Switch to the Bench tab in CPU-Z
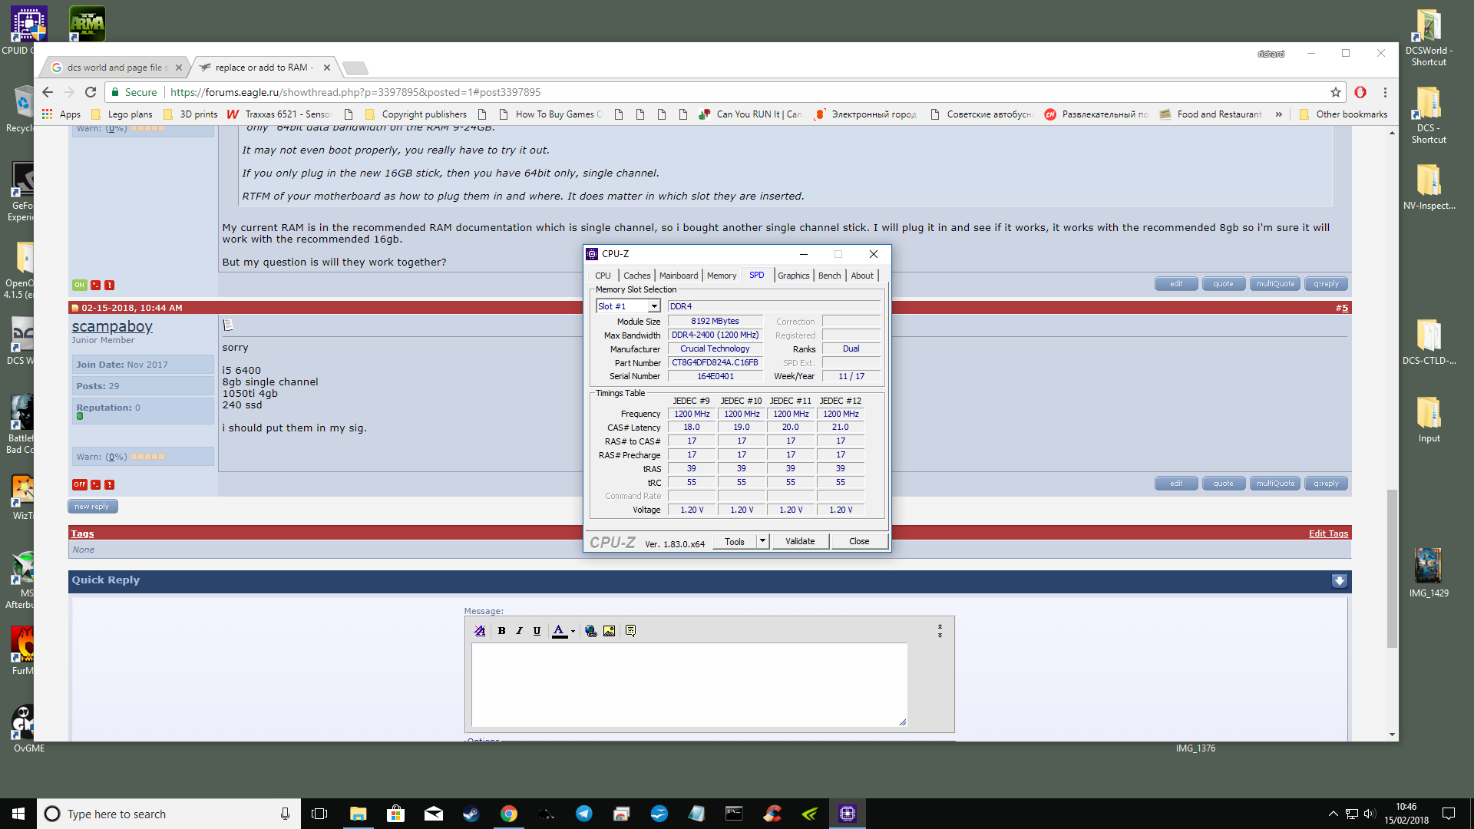Image resolution: width=1474 pixels, height=829 pixels. point(829,276)
